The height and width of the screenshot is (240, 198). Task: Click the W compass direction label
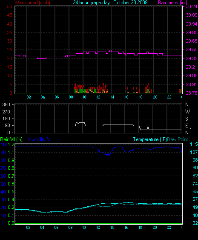187,112
